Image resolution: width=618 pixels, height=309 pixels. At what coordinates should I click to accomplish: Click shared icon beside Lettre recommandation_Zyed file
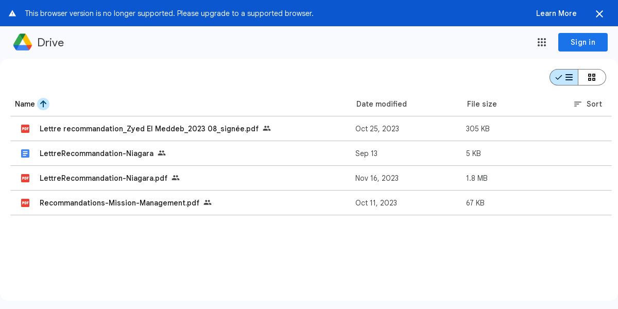[267, 128]
